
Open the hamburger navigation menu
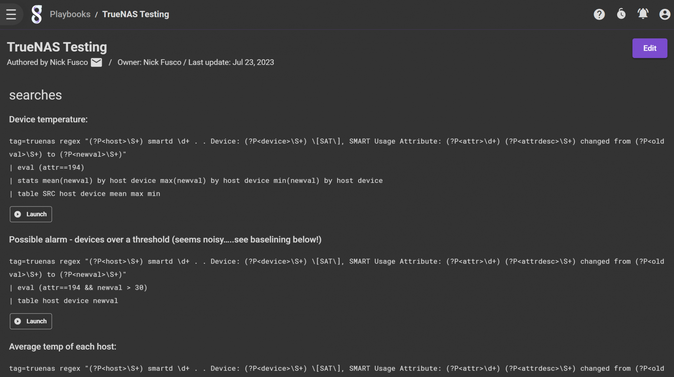click(x=11, y=14)
